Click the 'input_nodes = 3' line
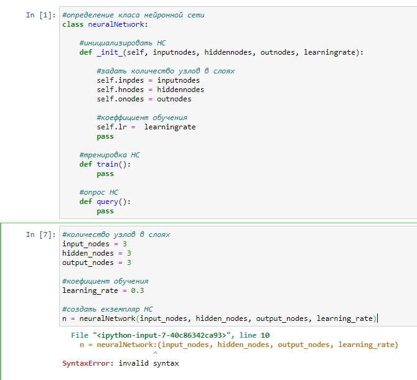Screen dimensions: 417x380 [x=95, y=244]
